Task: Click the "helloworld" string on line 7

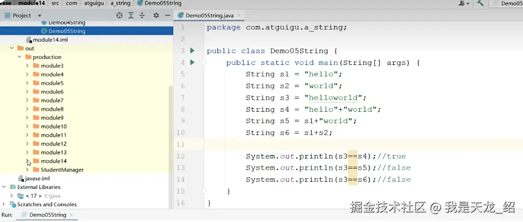Action: [x=333, y=98]
